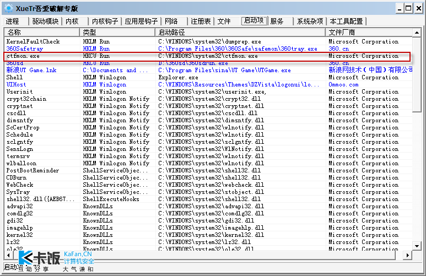The height and width of the screenshot is (276, 426).
Task: Select the kernel32 KnownDLLs entry
Action: click(208, 235)
